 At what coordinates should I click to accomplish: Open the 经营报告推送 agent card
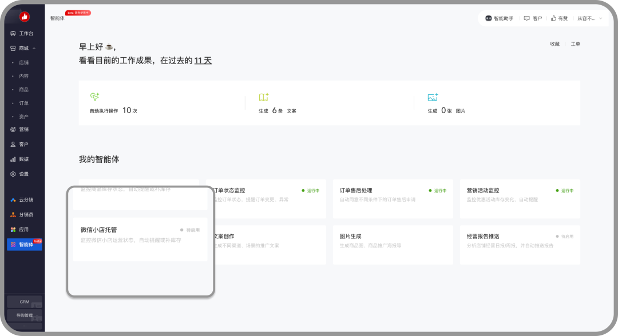pyautogui.click(x=520, y=245)
